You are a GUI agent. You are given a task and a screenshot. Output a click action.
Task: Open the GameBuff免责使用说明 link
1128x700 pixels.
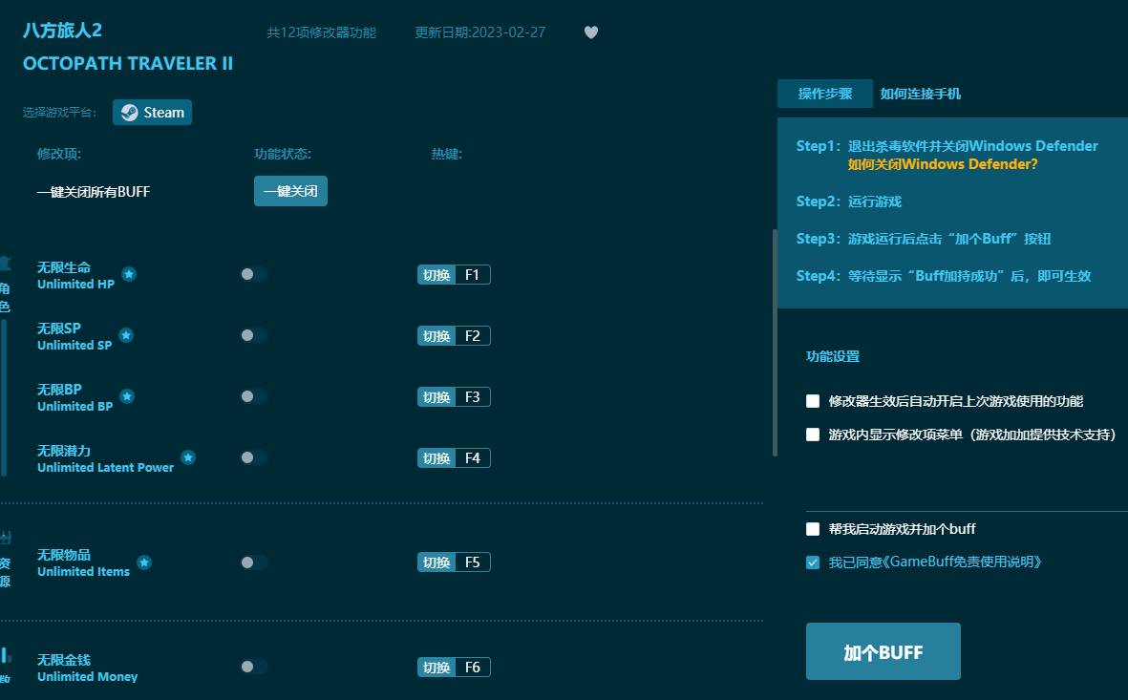(965, 562)
